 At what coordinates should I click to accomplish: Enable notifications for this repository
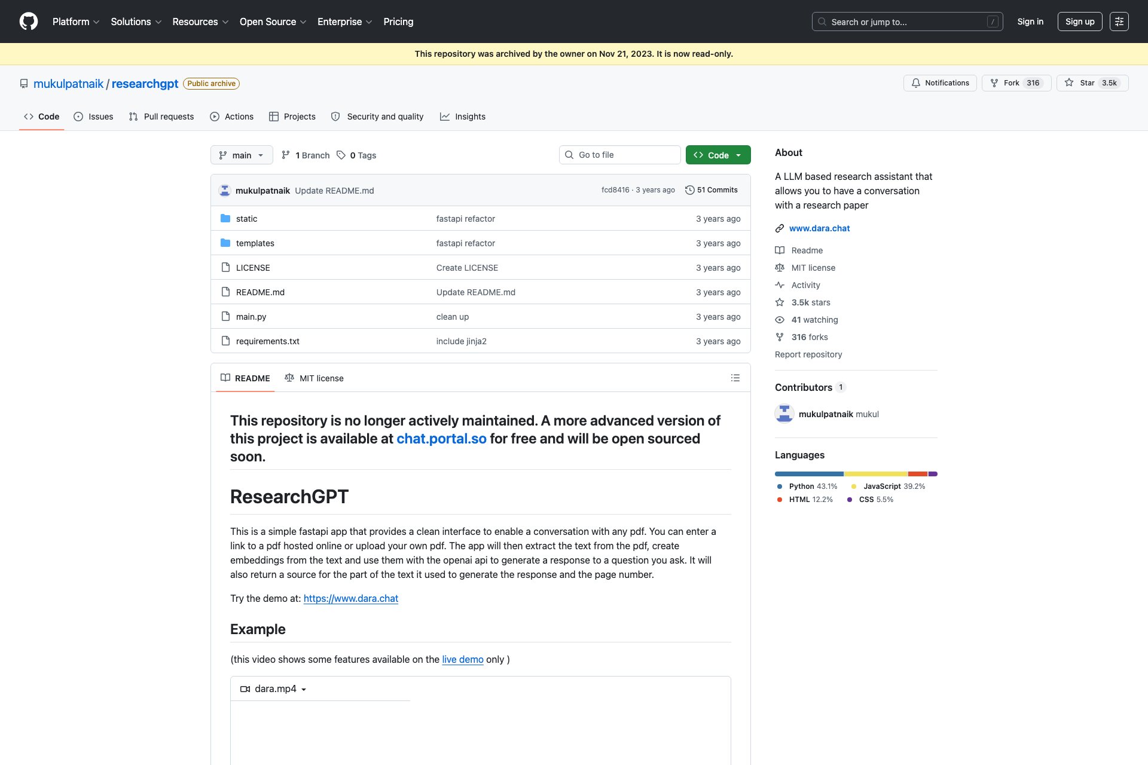tap(940, 83)
